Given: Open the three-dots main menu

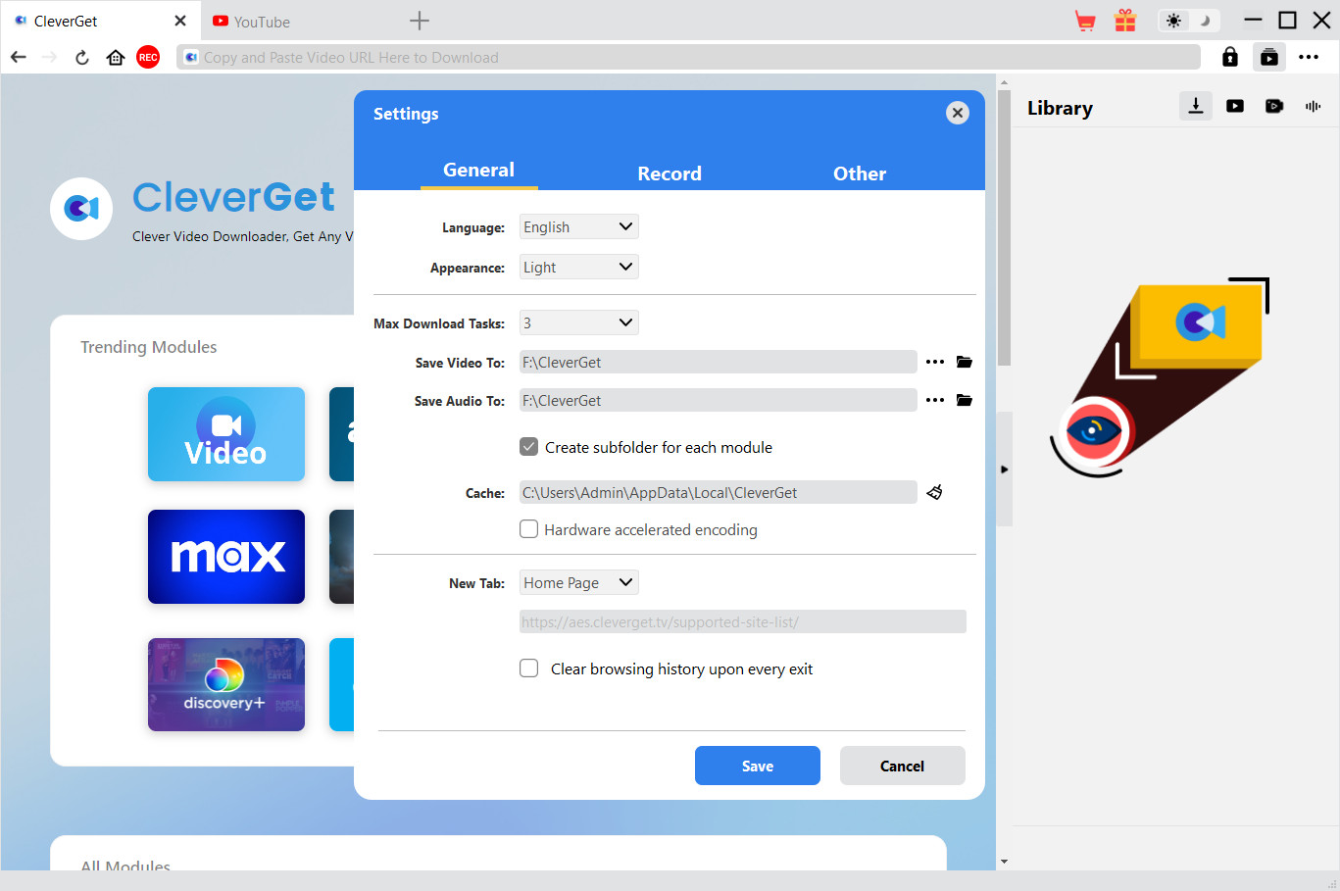Looking at the screenshot, I should point(1309,57).
